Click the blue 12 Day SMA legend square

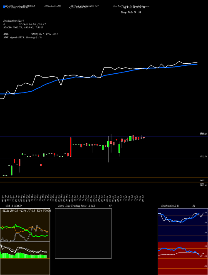(4, 7)
